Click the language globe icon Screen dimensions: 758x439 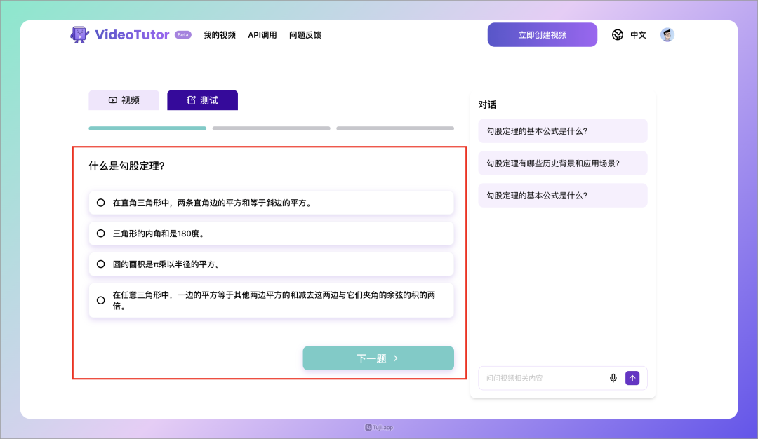pyautogui.click(x=618, y=35)
